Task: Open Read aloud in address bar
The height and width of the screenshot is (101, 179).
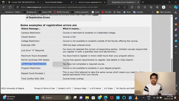Action: [119, 7]
